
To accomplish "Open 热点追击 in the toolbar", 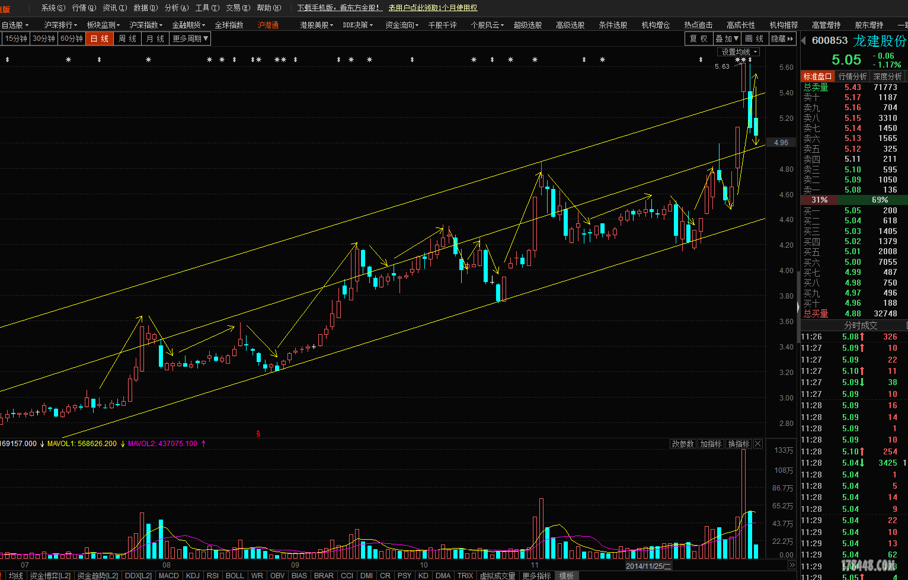I will [x=698, y=25].
